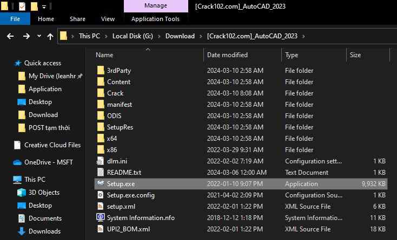Click the OneDrive cloud icon in sidebar
Screen dimensions: 397x240
(x=17, y=162)
